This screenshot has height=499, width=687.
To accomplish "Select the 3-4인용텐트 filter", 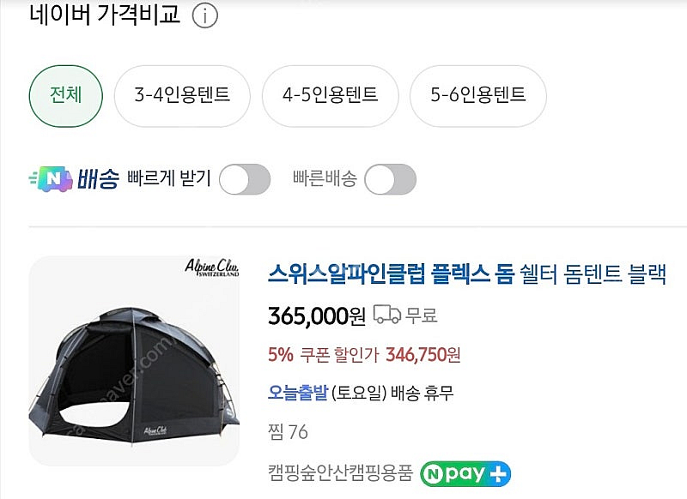I will click(x=182, y=94).
